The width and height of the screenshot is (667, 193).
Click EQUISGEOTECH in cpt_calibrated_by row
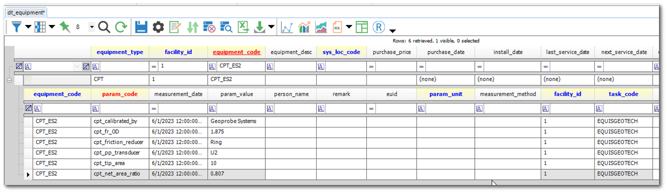click(x=623, y=121)
